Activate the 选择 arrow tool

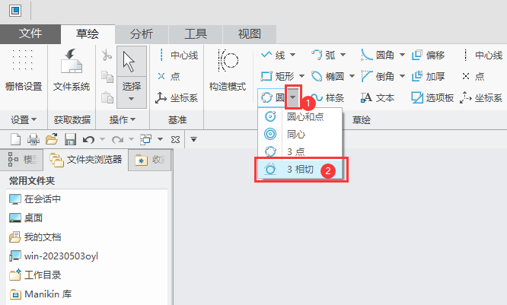[x=131, y=62]
